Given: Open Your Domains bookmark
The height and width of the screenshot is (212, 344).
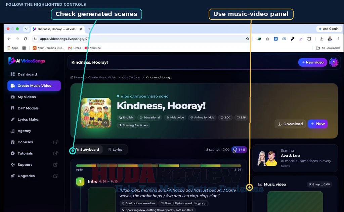Looking at the screenshot, I should pos(48,48).
